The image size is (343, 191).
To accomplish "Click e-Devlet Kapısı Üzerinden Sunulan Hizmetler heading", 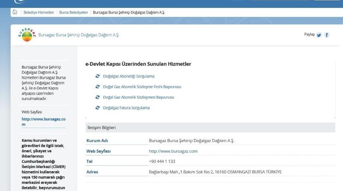I will 138,64.
